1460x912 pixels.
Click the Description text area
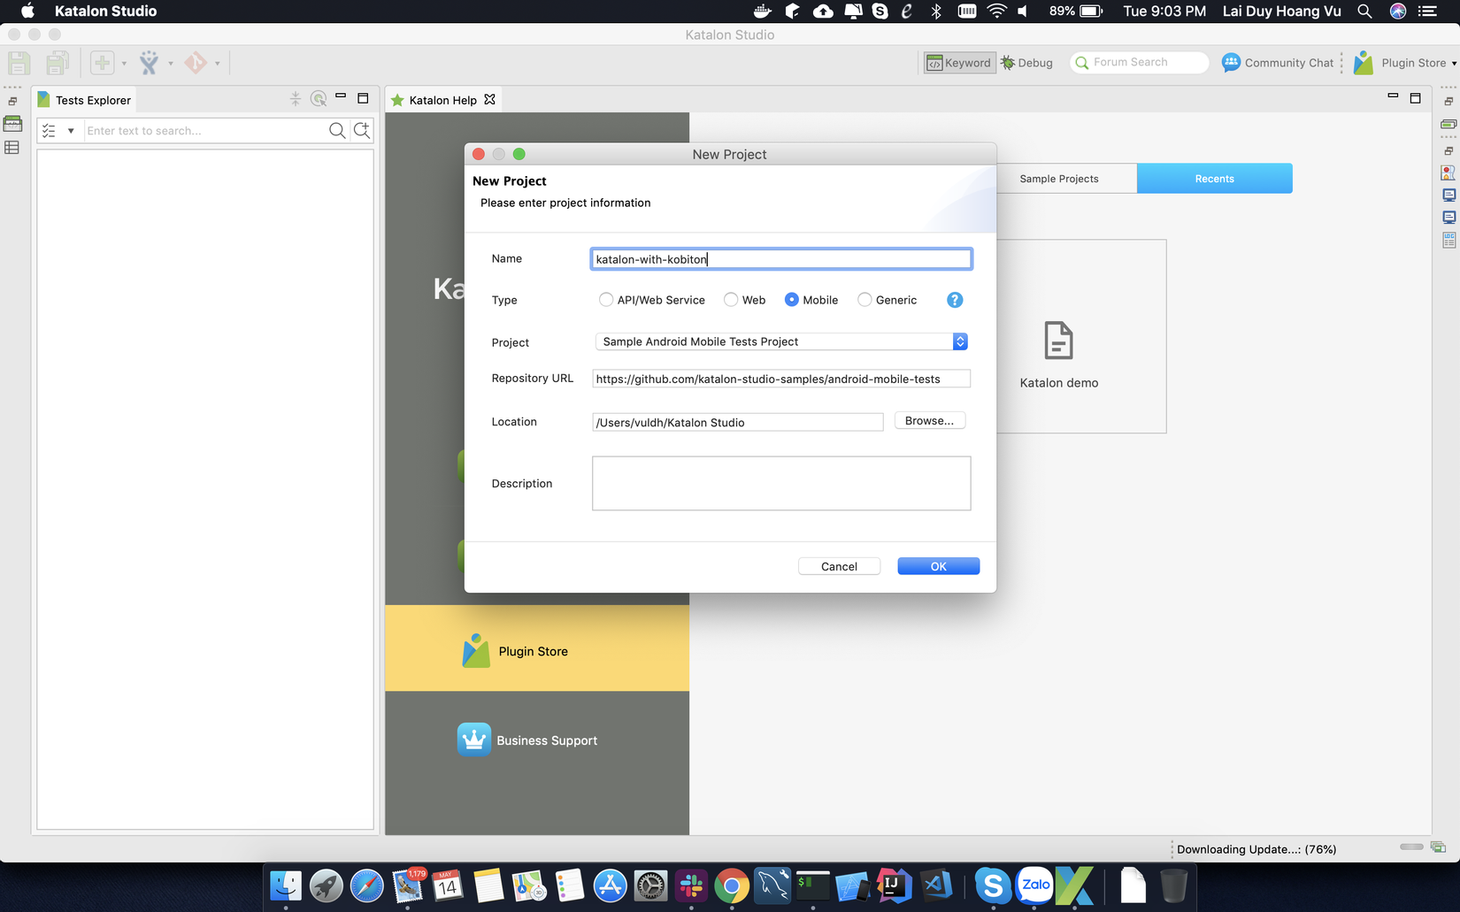pos(781,483)
